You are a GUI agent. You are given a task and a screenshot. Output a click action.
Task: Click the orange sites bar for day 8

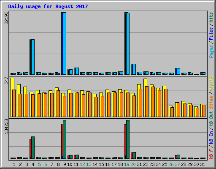pos(58,104)
